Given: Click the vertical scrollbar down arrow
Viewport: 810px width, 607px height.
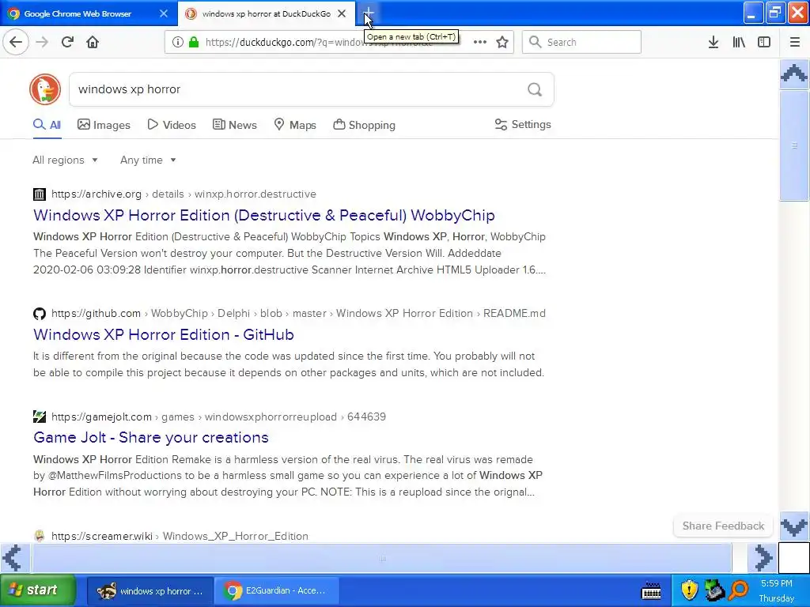Looking at the screenshot, I should pos(794,526).
